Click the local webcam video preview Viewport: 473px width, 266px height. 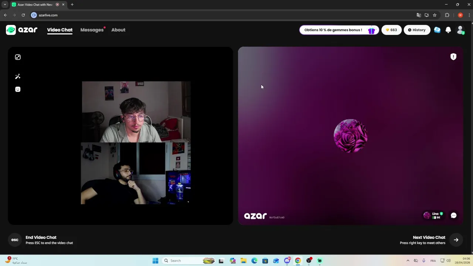(x=136, y=143)
